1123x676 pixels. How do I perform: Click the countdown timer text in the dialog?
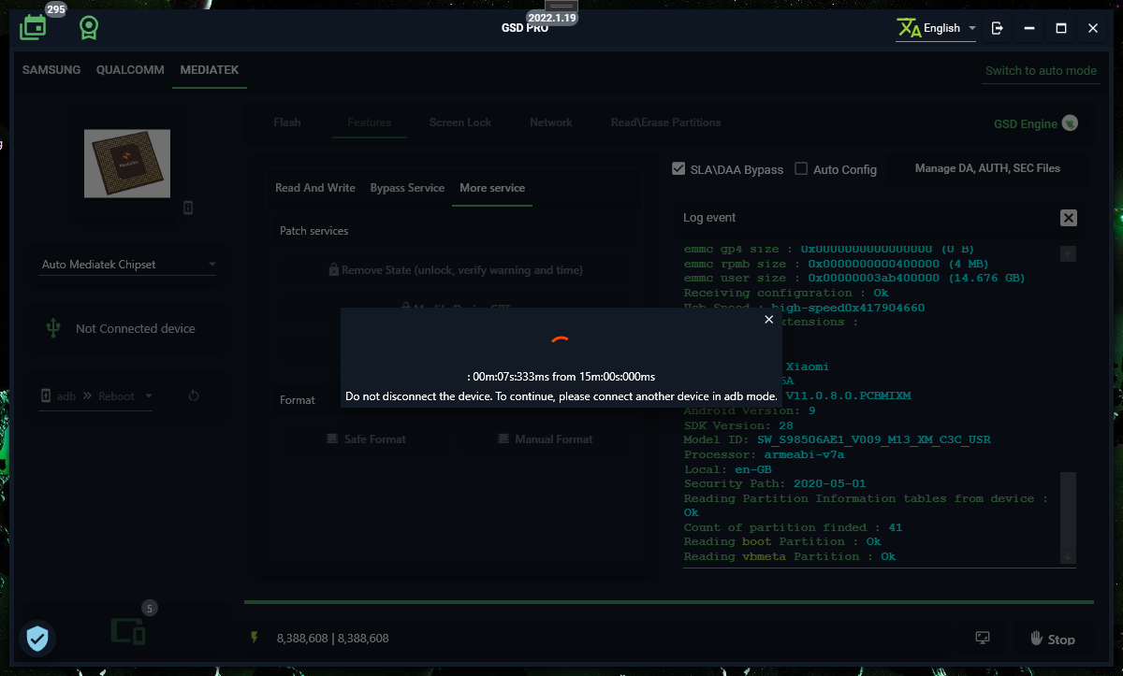(x=561, y=376)
